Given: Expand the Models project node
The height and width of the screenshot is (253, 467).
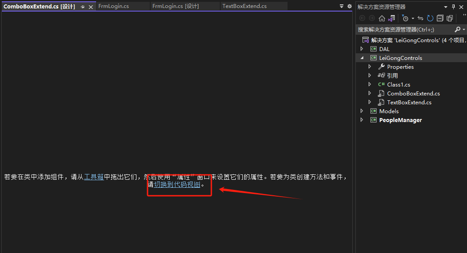Looking at the screenshot, I should pyautogui.click(x=362, y=111).
